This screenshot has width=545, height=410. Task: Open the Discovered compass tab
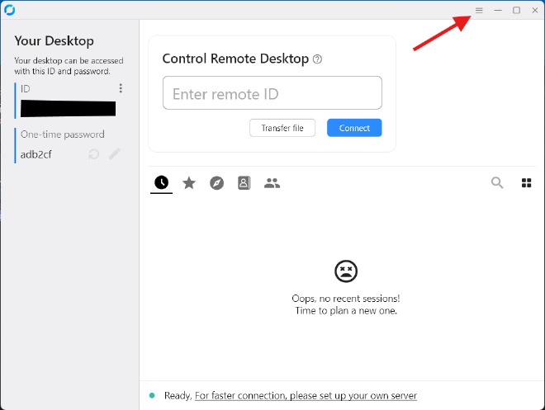click(x=216, y=182)
